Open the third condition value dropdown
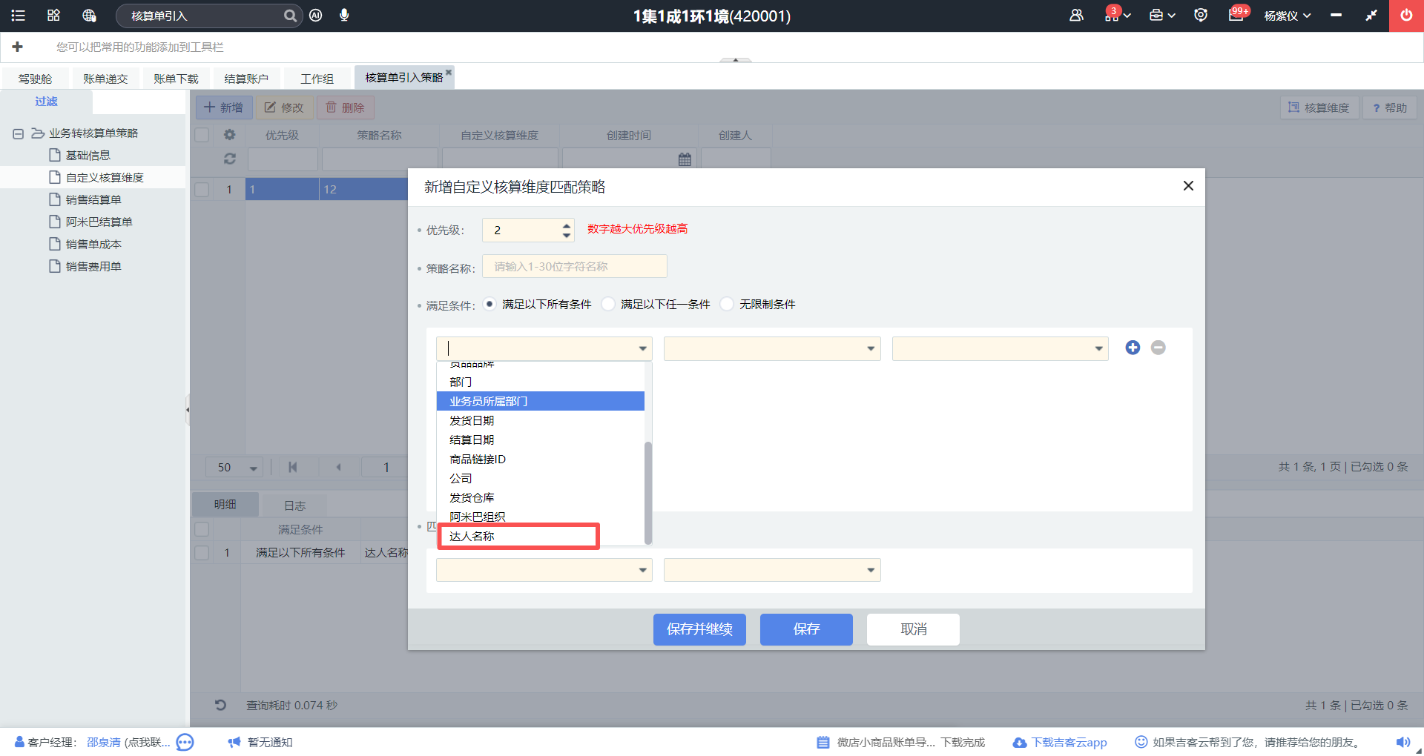1424x756 pixels. pyautogui.click(x=999, y=348)
